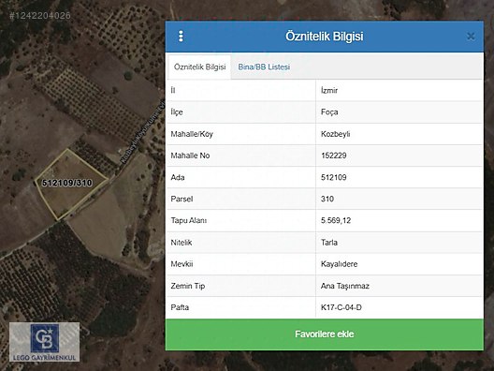Select the Foça district value
This screenshot has width=494, height=371.
point(329,112)
